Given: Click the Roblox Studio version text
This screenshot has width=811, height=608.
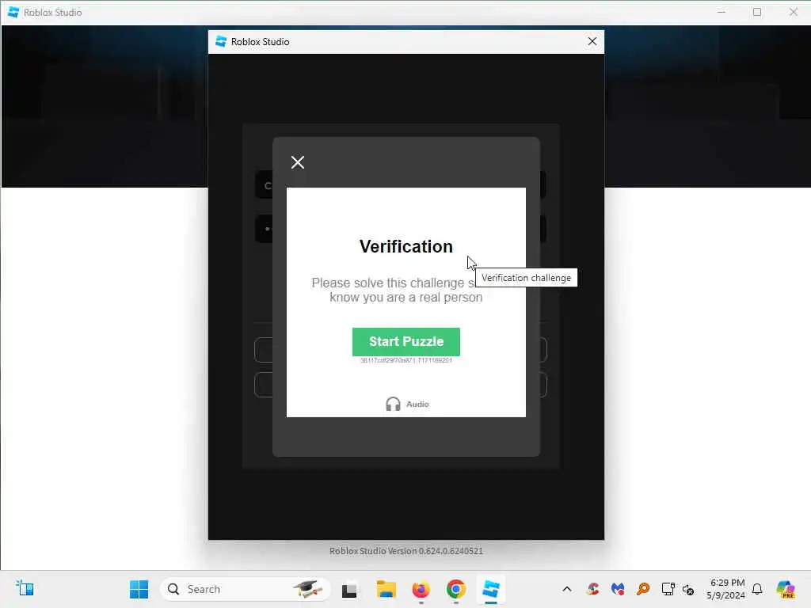Looking at the screenshot, I should [406, 551].
